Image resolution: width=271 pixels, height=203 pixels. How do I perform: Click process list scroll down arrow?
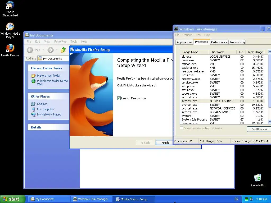(x=270, y=122)
